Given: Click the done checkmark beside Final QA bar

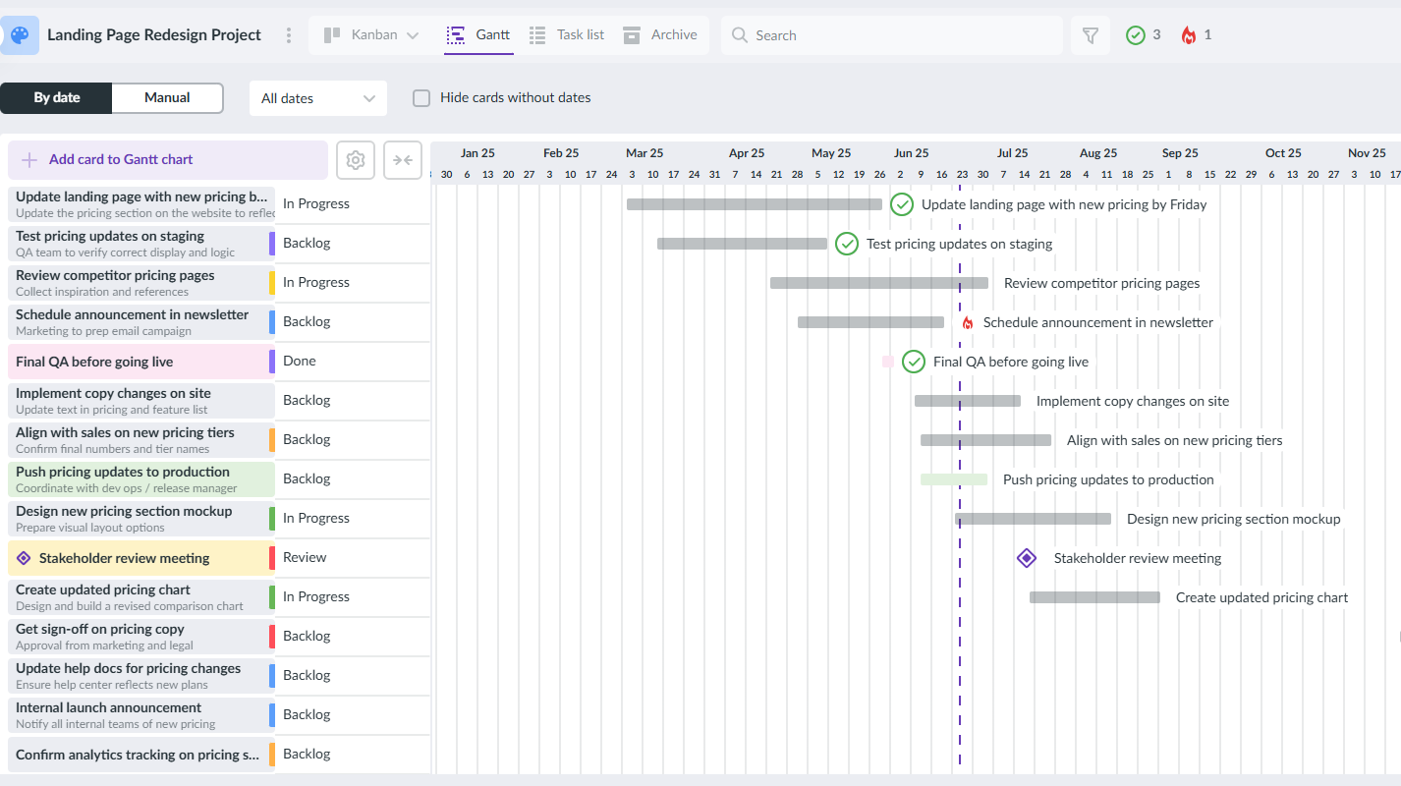Looking at the screenshot, I should [914, 362].
